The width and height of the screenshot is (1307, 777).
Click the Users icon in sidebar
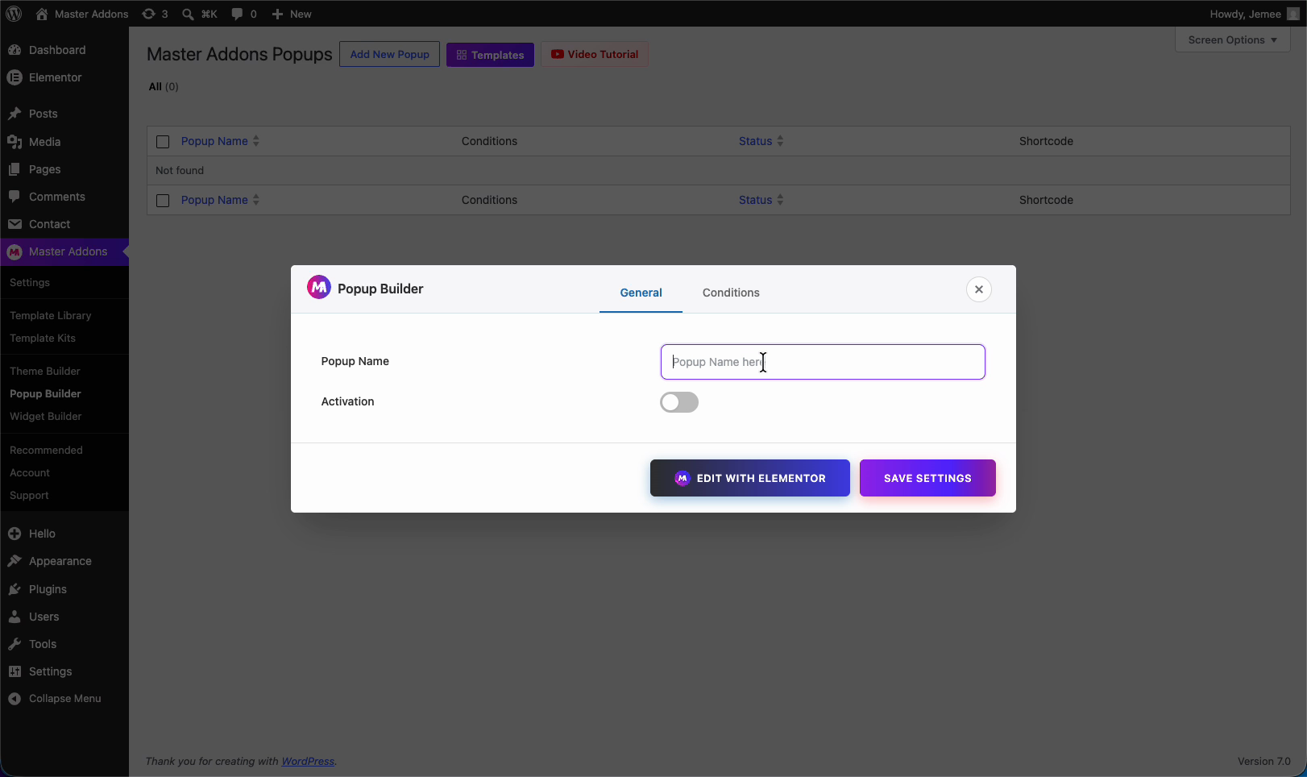click(x=15, y=617)
